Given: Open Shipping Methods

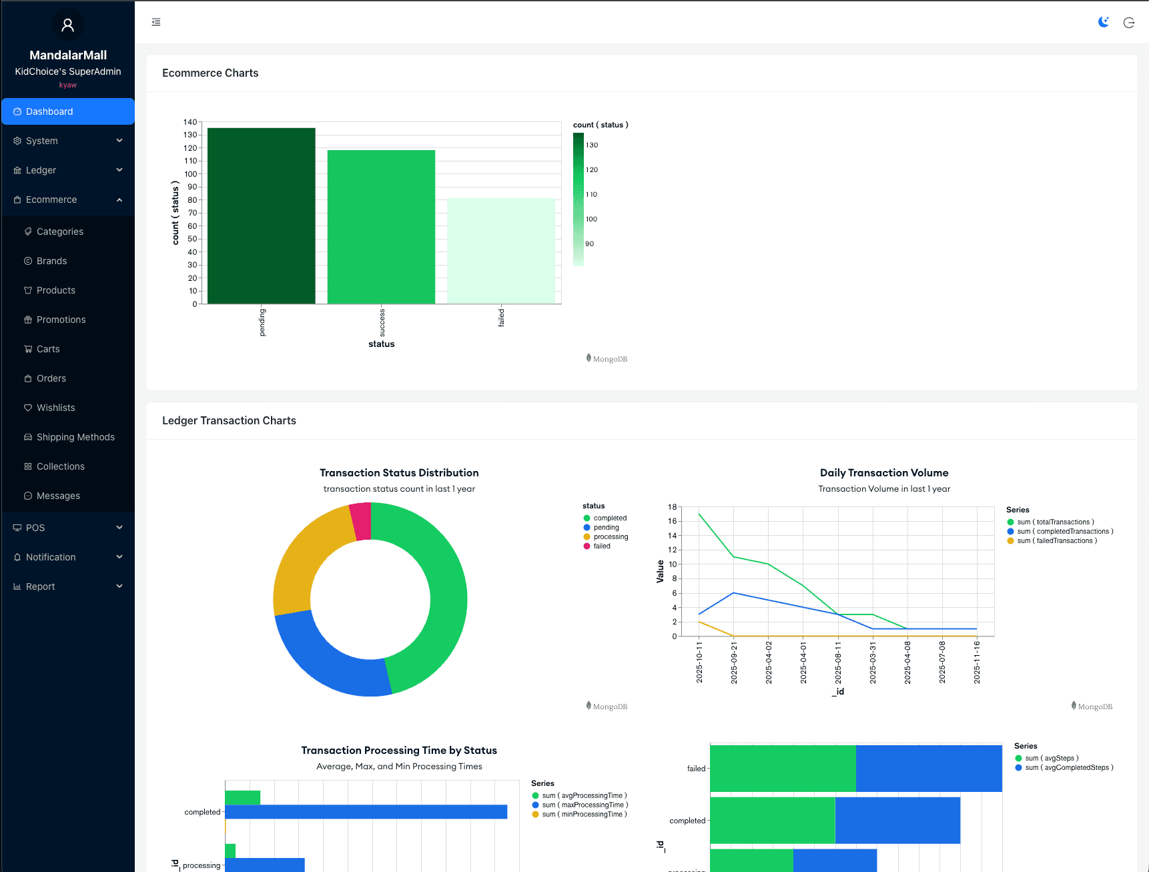Looking at the screenshot, I should point(75,437).
